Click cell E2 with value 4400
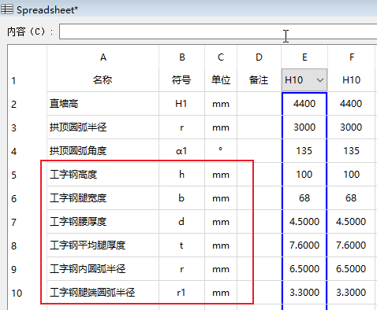The image size is (377, 310). (x=304, y=104)
